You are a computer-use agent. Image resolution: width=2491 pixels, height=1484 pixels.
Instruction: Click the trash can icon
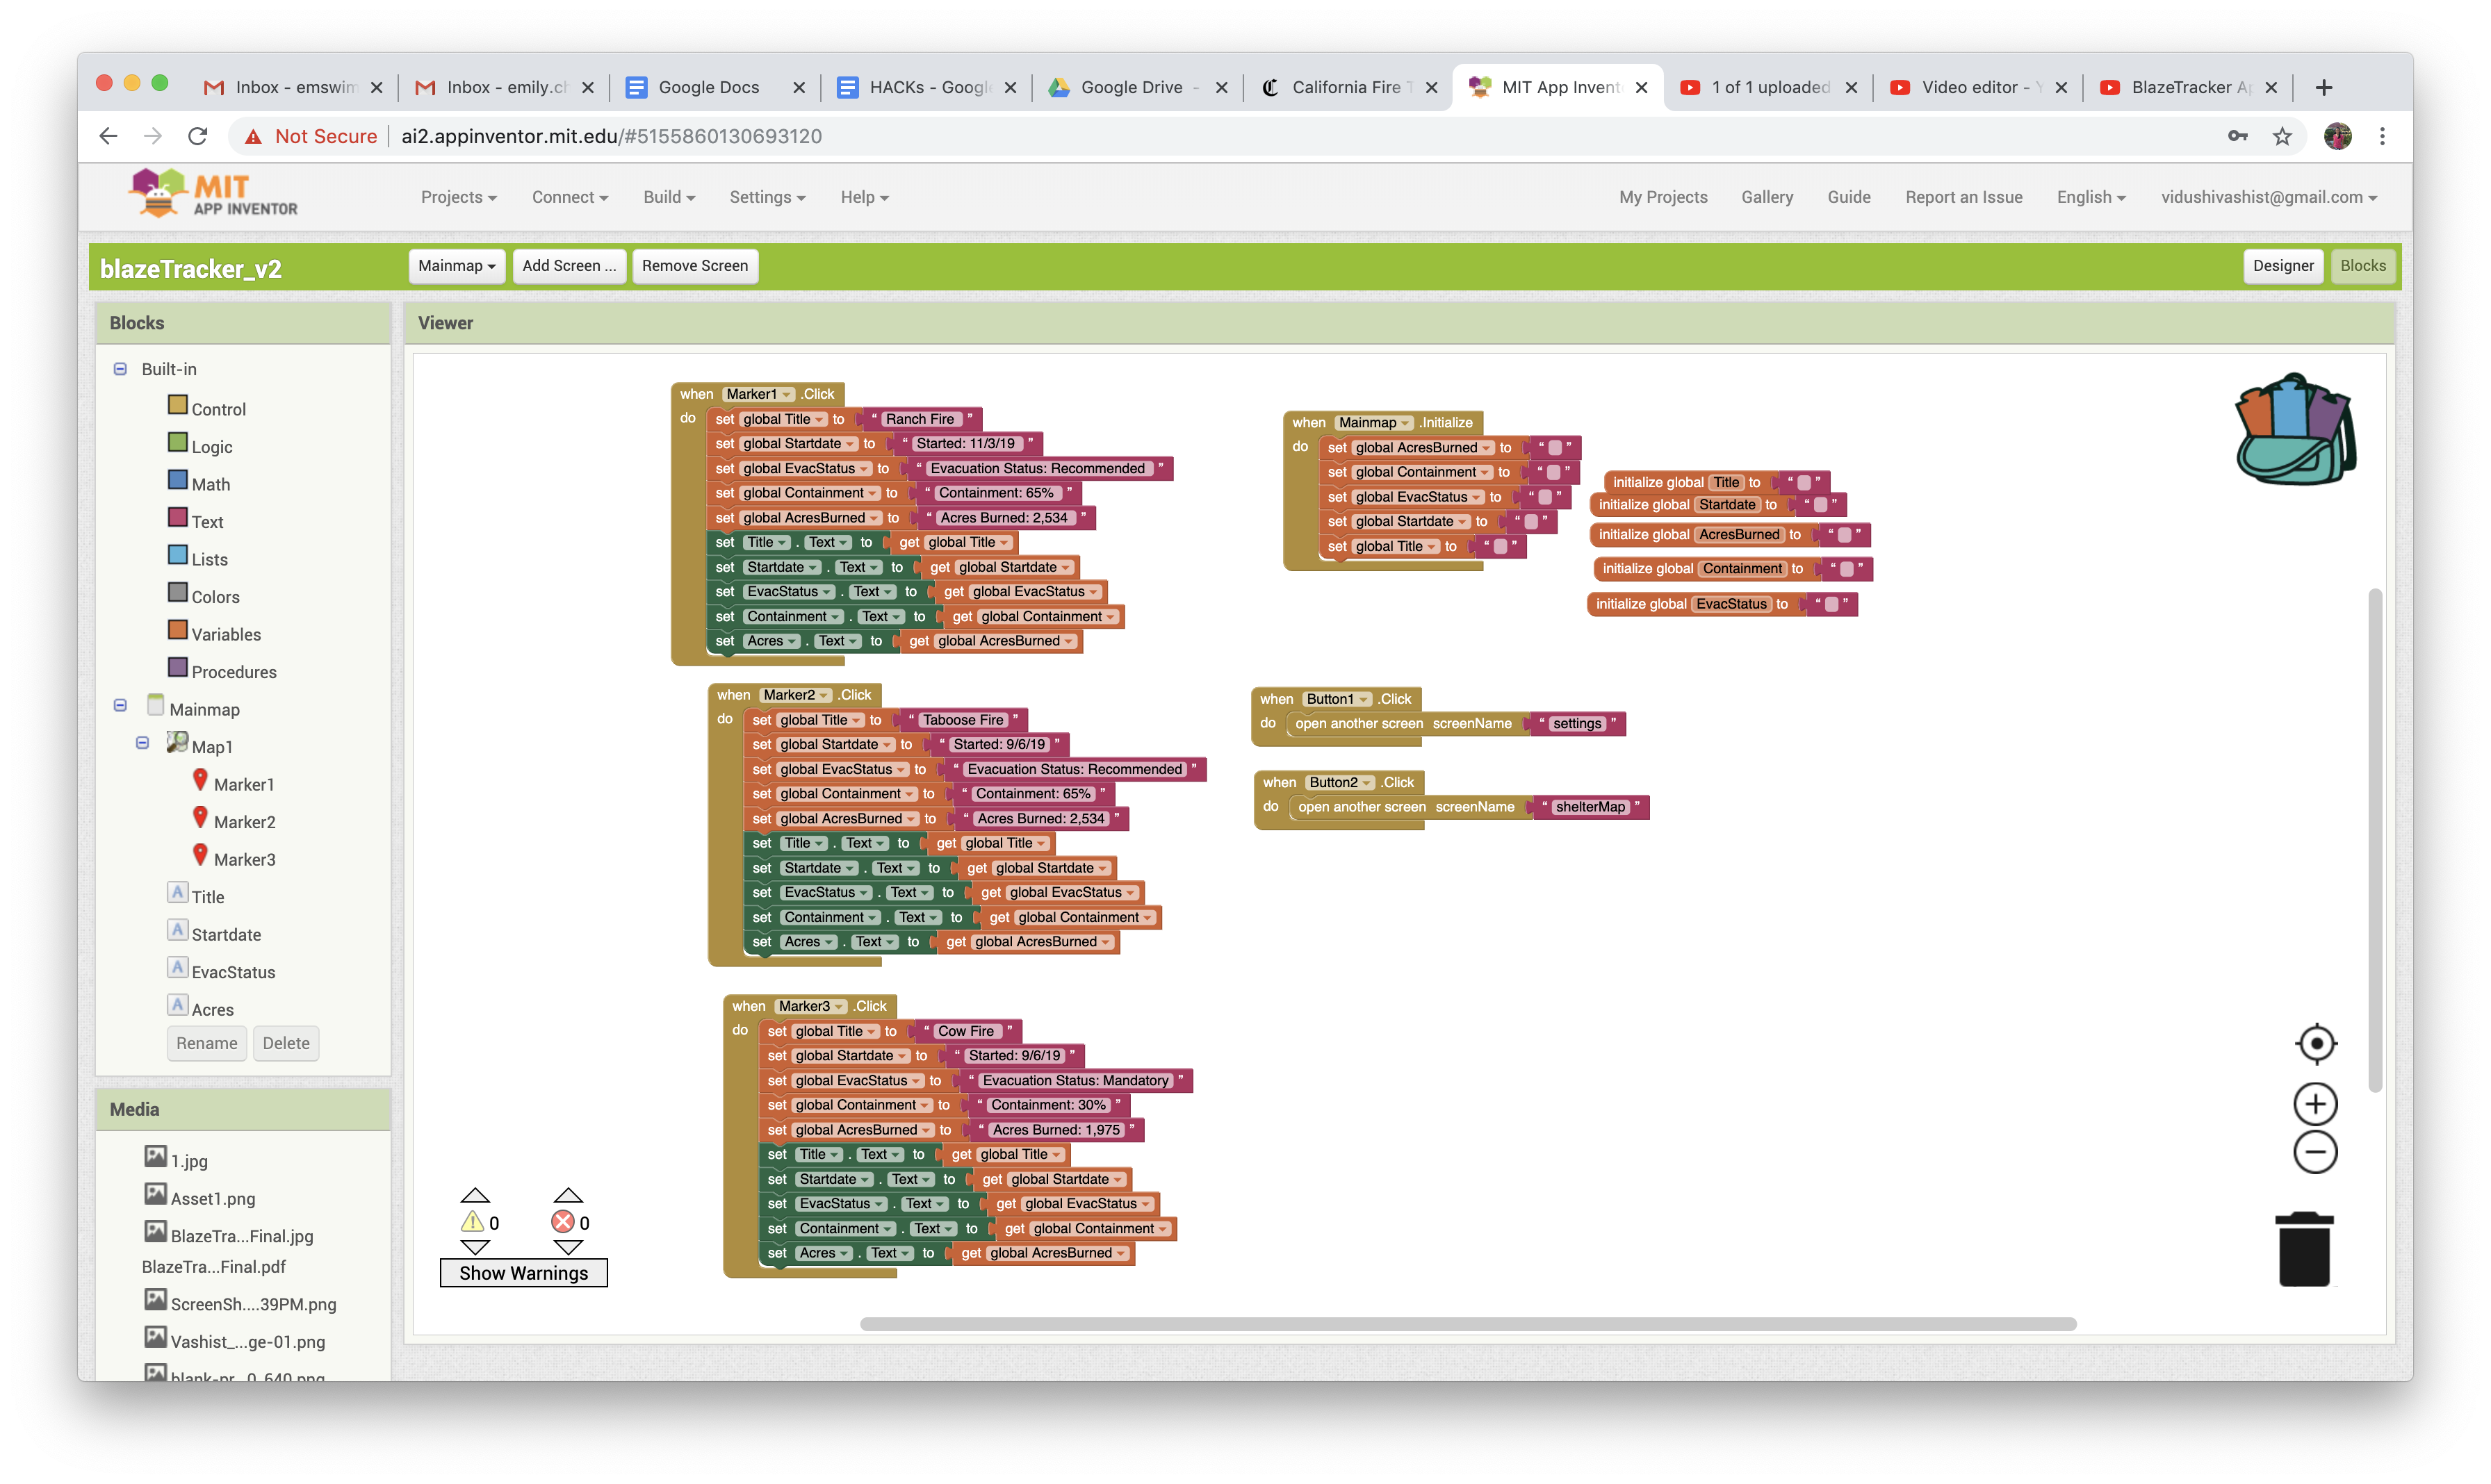(x=2304, y=1249)
